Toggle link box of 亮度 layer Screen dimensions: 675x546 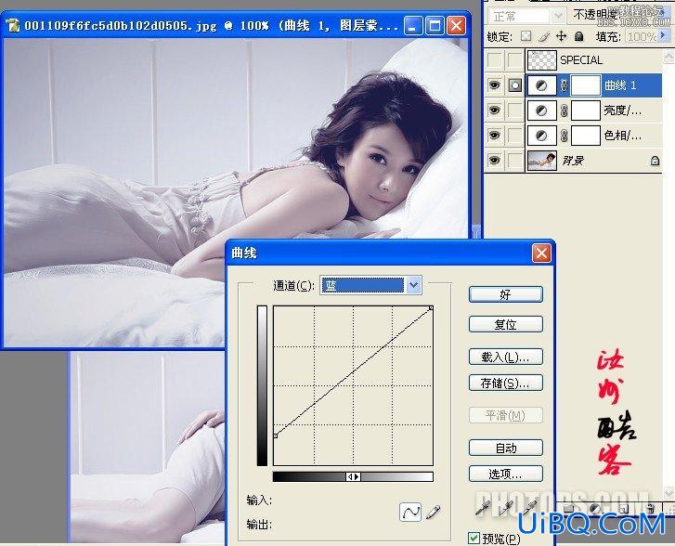[x=515, y=110]
